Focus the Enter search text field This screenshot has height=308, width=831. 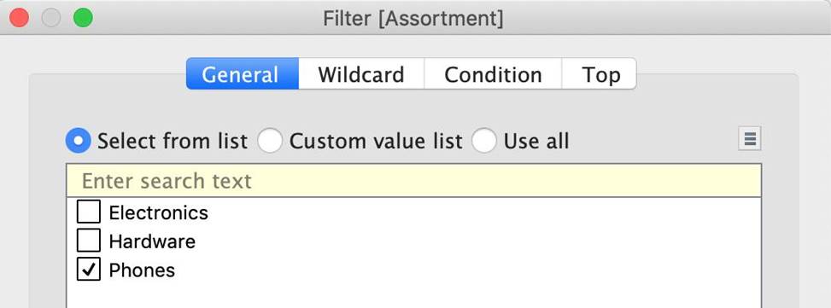[413, 181]
